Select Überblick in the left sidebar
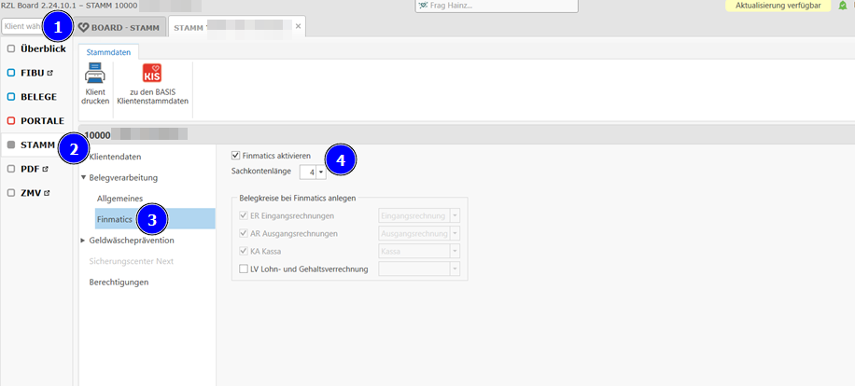The image size is (855, 386). click(x=42, y=48)
